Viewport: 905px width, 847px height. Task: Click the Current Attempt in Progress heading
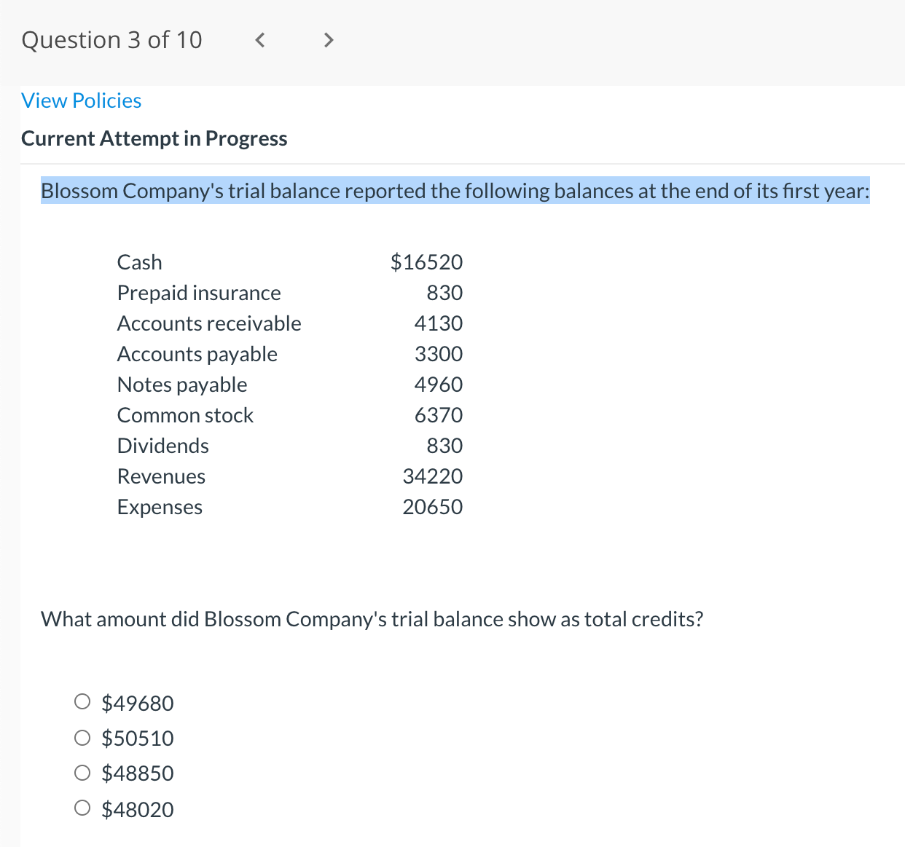[x=154, y=138]
